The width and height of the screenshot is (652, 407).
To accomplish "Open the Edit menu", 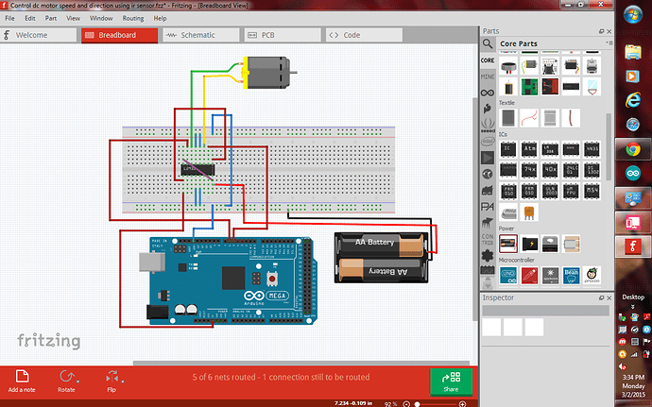I will click(30, 18).
